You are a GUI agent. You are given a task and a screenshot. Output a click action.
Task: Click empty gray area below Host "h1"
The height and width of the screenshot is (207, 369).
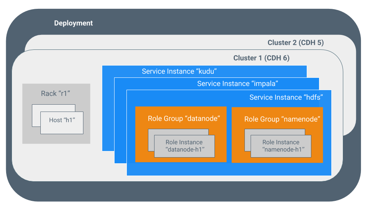pos(56,139)
